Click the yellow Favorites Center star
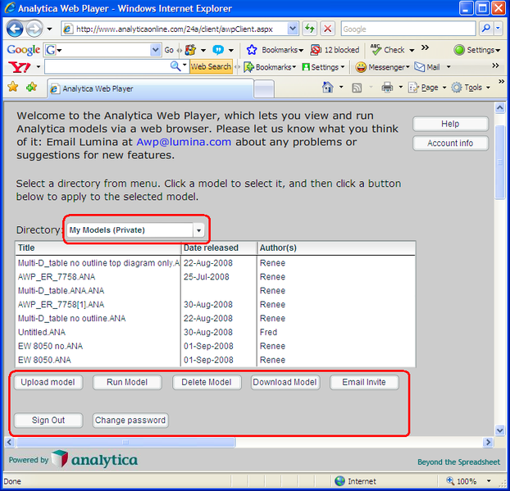Image resolution: width=510 pixels, height=491 pixels. 13,87
